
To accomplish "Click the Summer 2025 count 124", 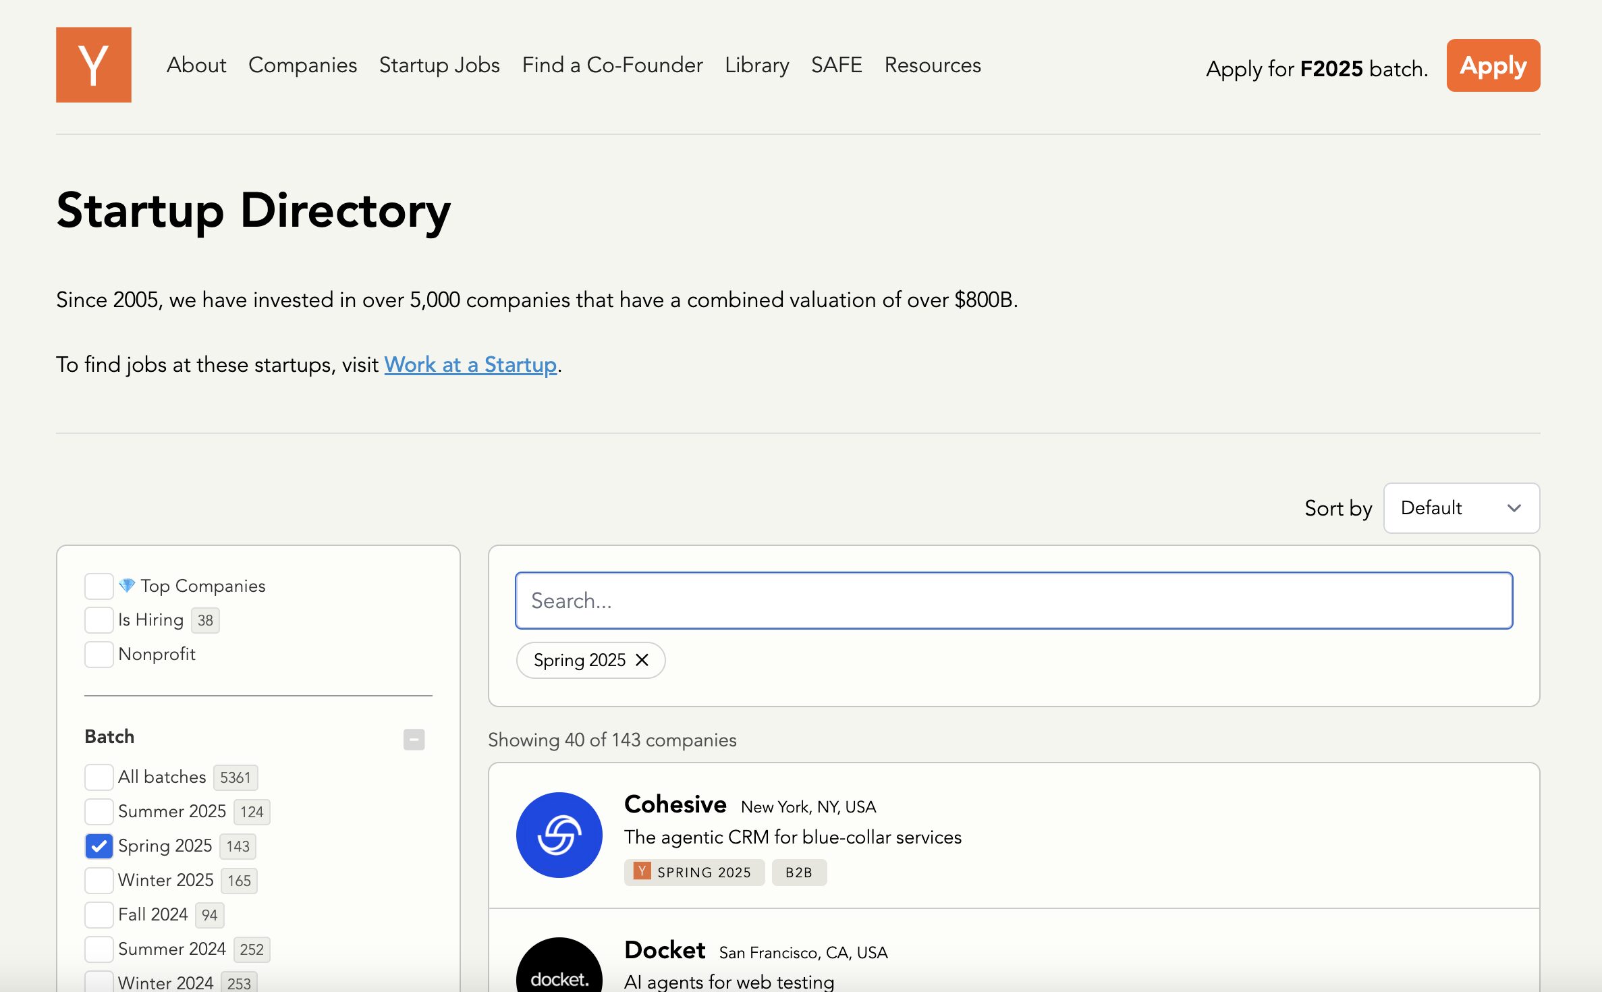I will (251, 812).
